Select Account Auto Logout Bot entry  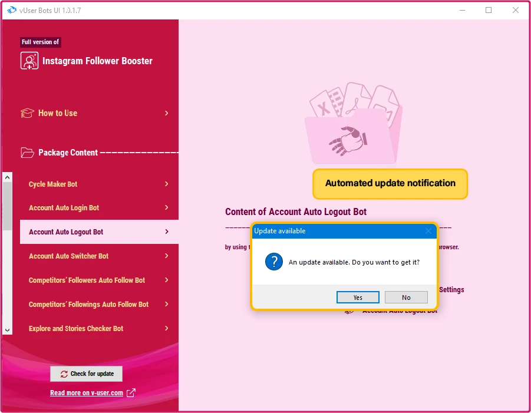click(x=99, y=232)
